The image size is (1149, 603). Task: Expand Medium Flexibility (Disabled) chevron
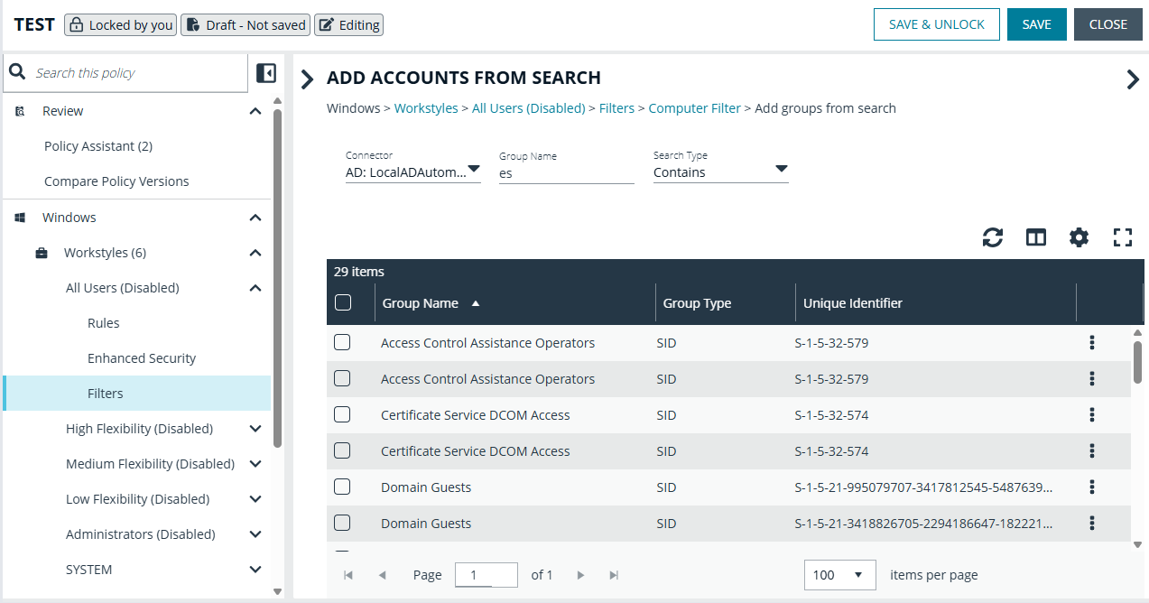(255, 464)
